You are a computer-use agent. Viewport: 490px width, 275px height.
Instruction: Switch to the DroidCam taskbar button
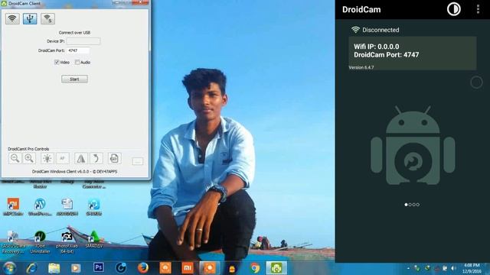pyautogui.click(x=276, y=268)
